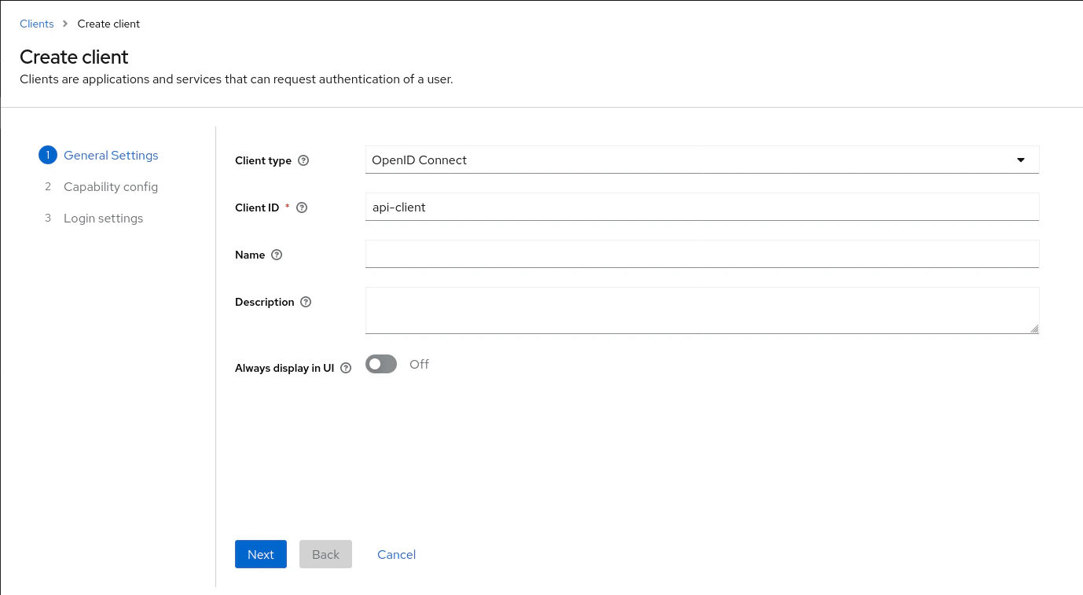Screen dimensions: 1083x595
Task: Click the disabled Back button
Action: point(325,554)
